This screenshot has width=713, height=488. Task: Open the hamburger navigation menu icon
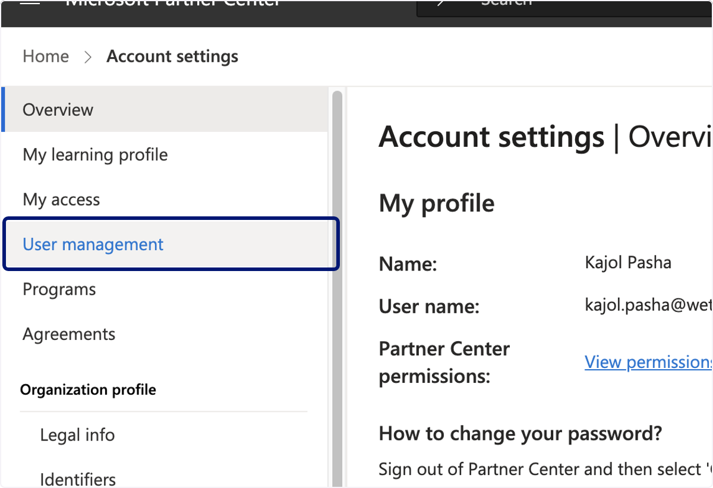coord(30,3)
